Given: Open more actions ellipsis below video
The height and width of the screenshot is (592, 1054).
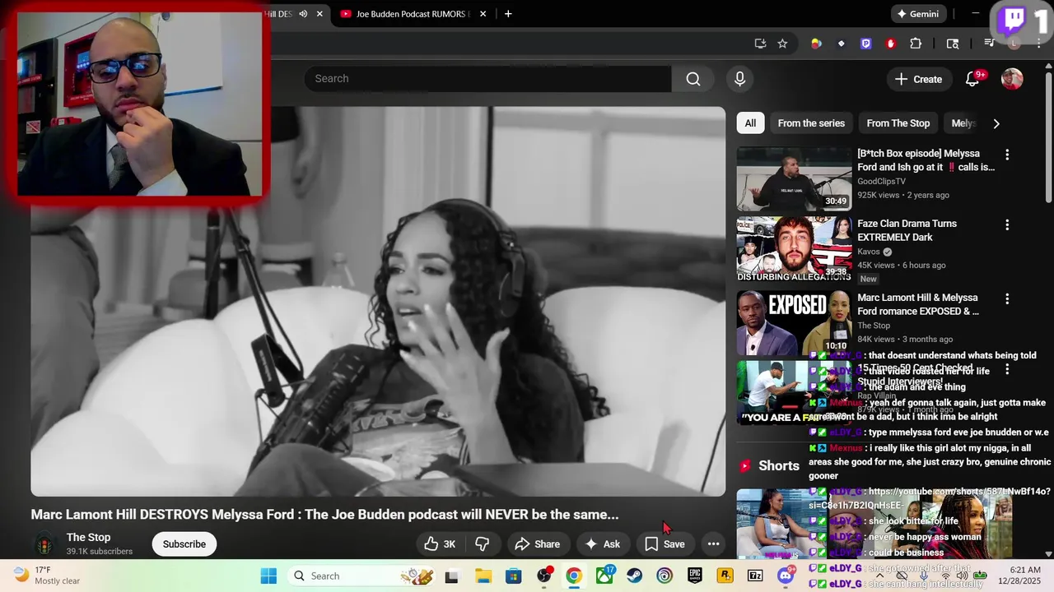Looking at the screenshot, I should pyautogui.click(x=714, y=543).
